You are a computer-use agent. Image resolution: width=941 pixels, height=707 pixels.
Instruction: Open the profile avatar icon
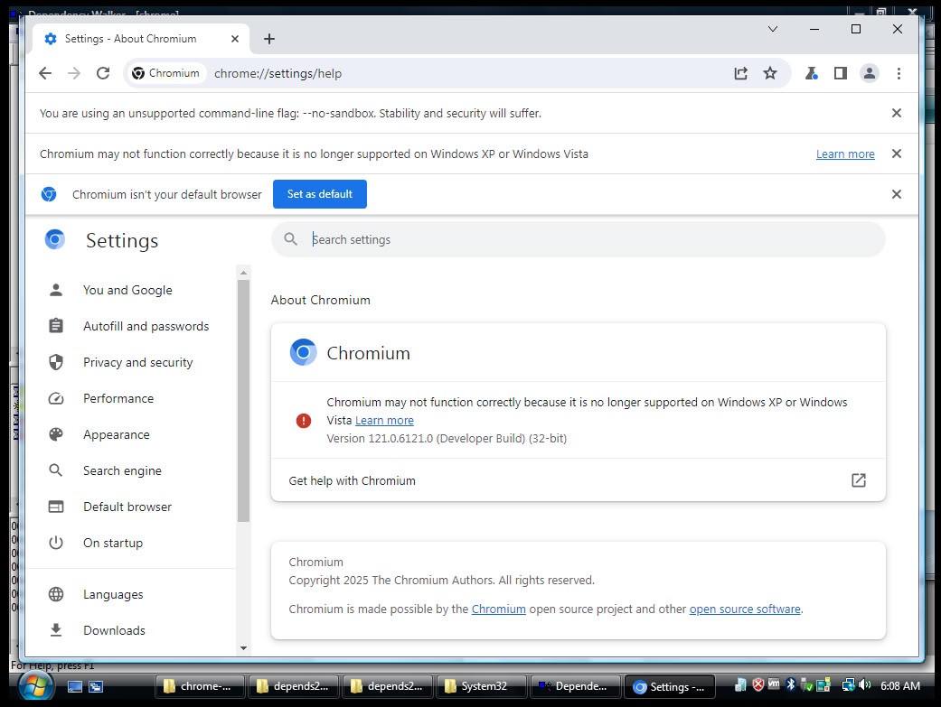(869, 73)
